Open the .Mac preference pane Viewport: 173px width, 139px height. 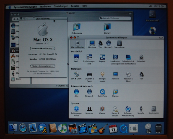76,93
